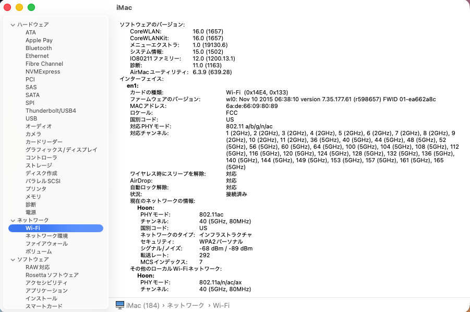The height and width of the screenshot is (312, 470).
Task: Select コントローラ in the sidebar
Action: (x=41, y=158)
